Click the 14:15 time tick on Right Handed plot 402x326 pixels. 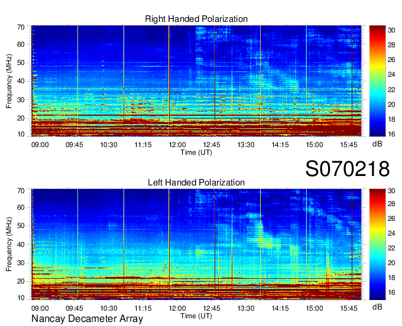coord(280,145)
